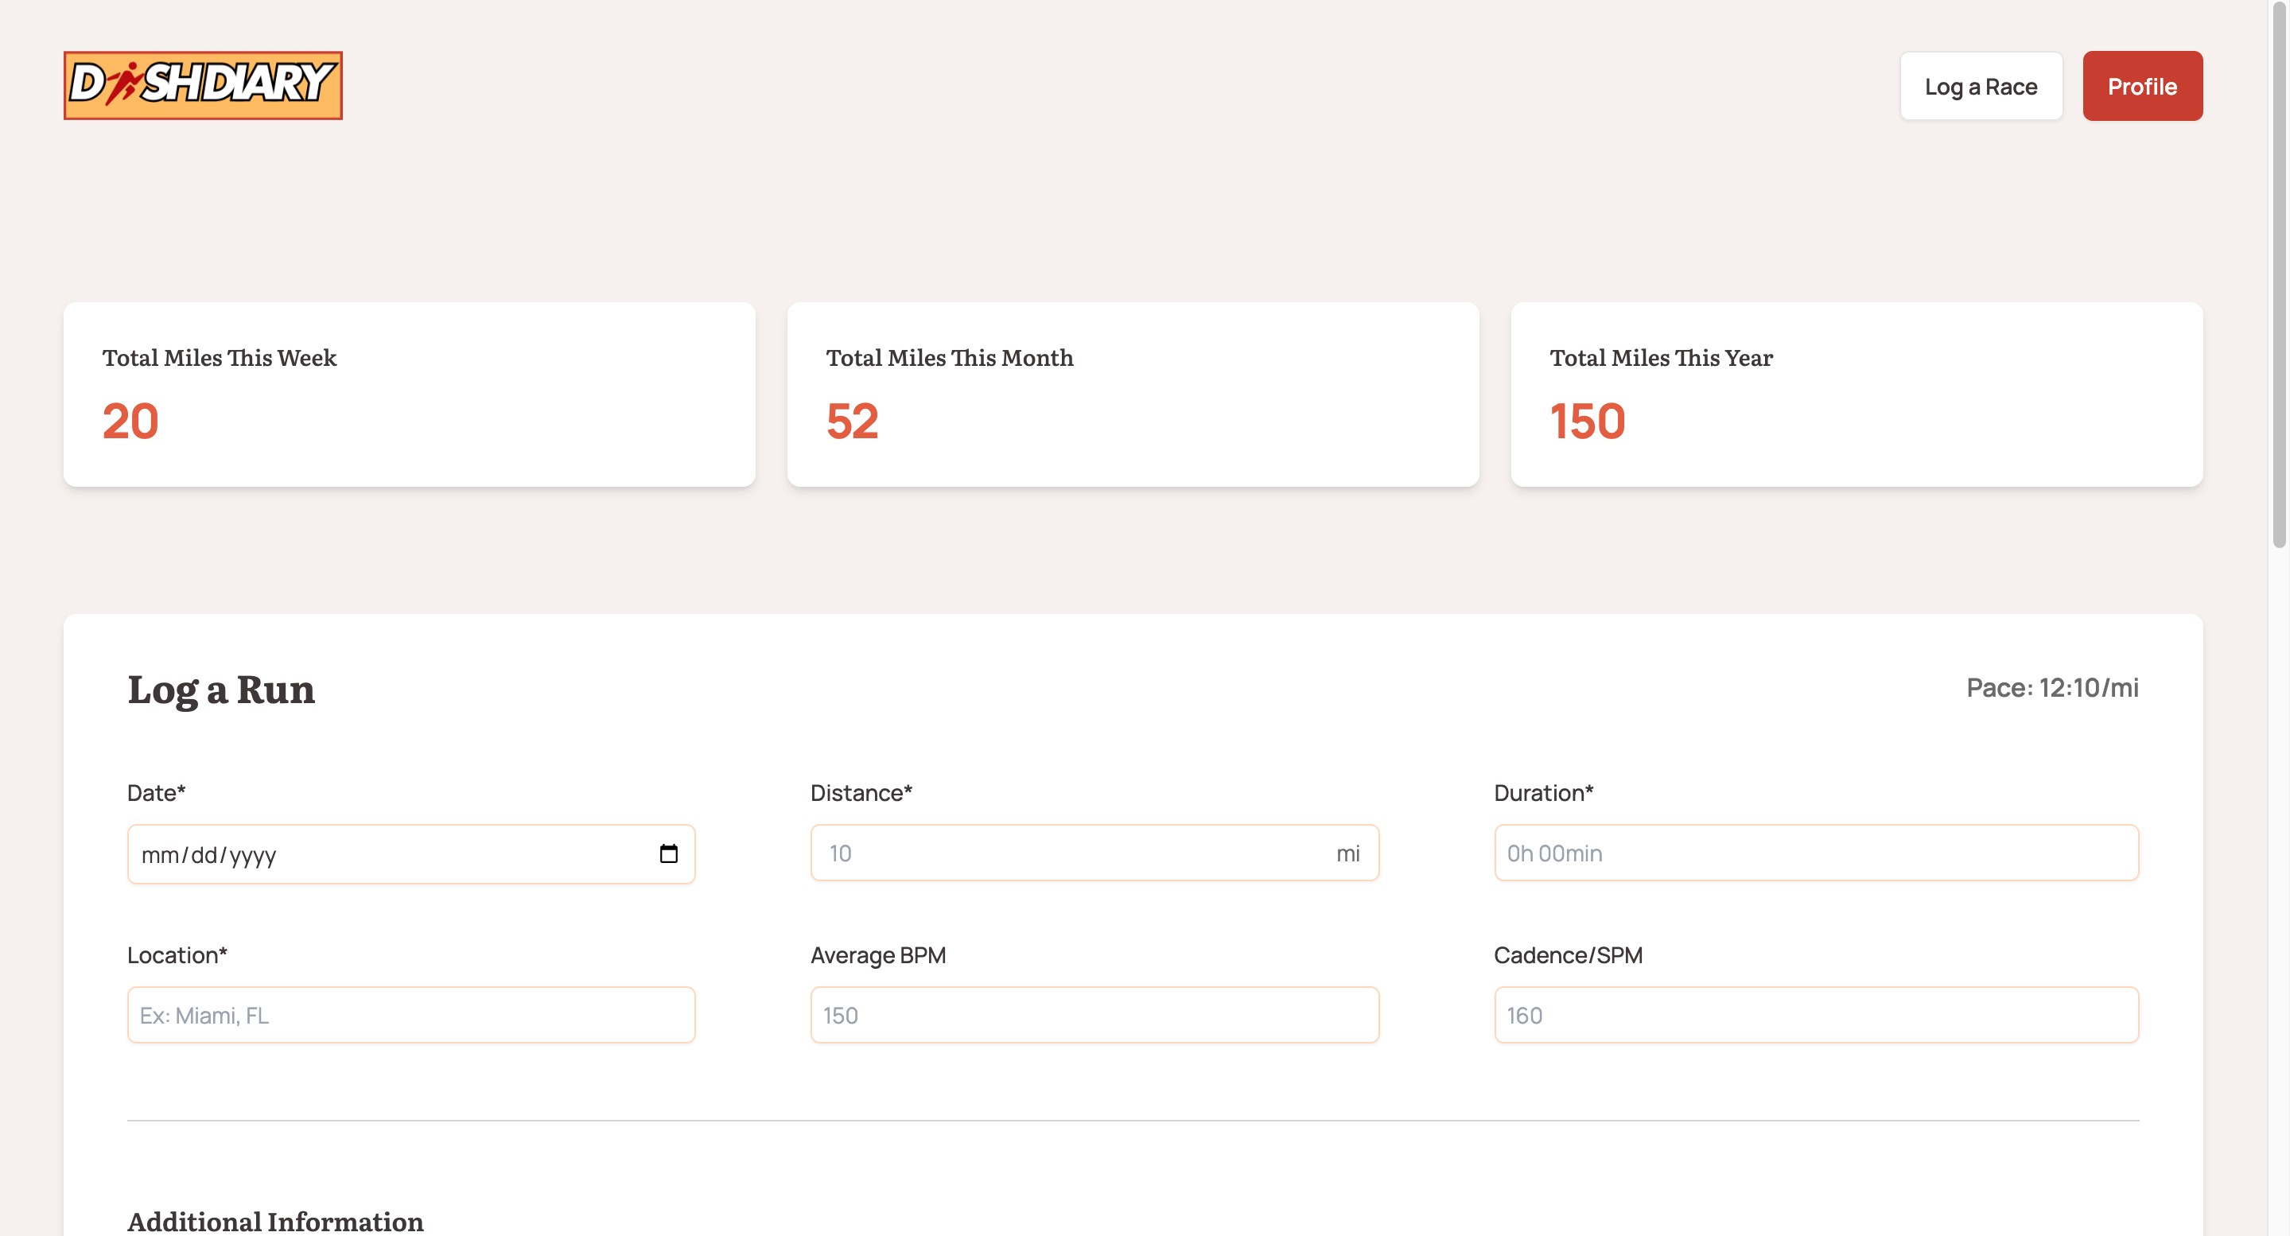The image size is (2290, 1236).
Task: Click the Distance input field
Action: point(1022,853)
